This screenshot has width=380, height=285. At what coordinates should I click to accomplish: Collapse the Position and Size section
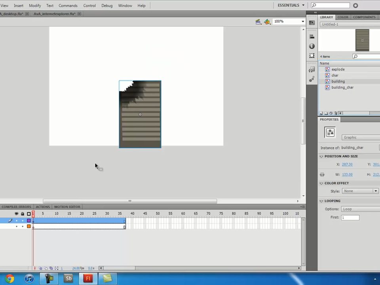coord(321,157)
